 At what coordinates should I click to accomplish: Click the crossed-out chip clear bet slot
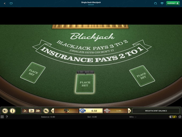[x=66, y=111]
